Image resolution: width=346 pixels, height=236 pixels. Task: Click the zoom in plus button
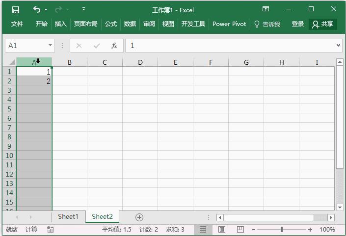[x=310, y=230]
